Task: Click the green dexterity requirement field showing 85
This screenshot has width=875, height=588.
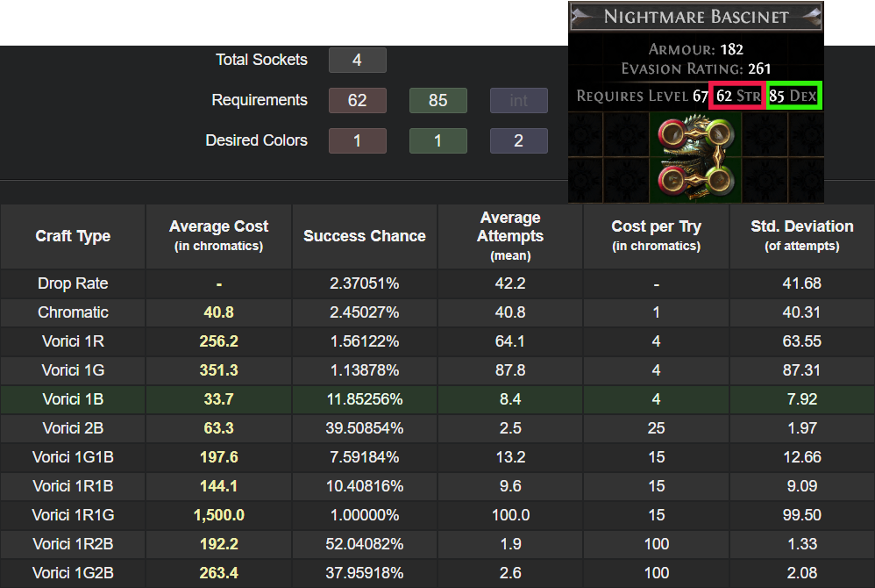Action: click(437, 100)
